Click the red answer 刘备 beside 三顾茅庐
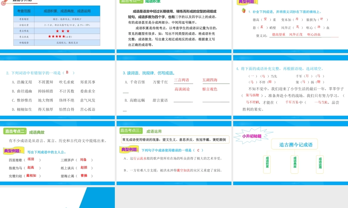Image resolution: width=348 pixels, height=208 pixels. coord(83,159)
